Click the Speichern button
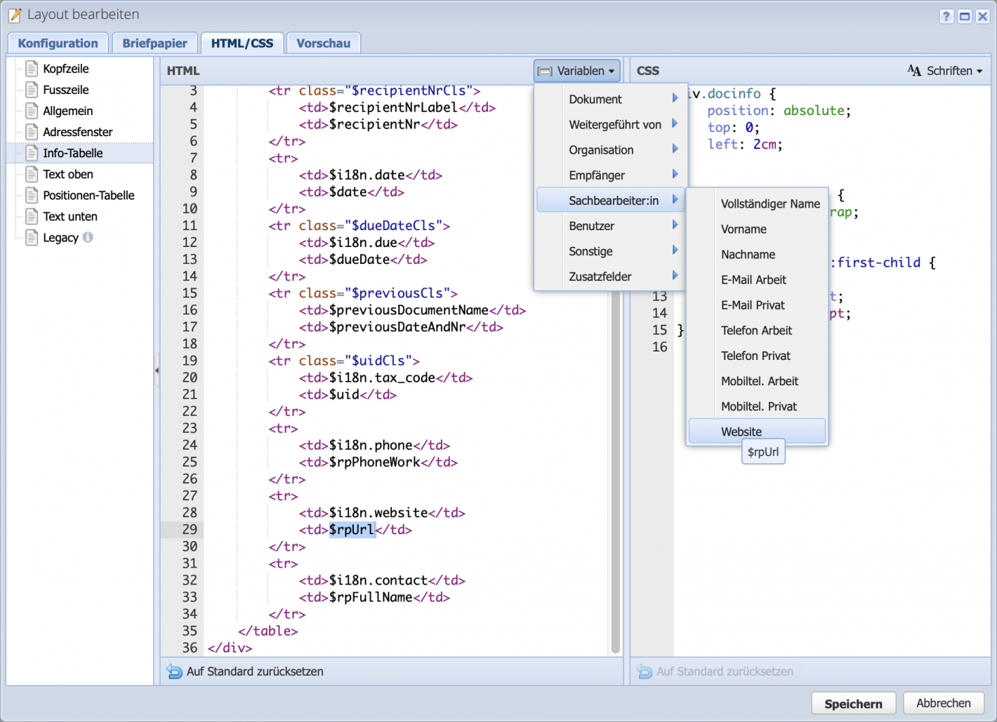Image resolution: width=997 pixels, height=722 pixels. point(853,703)
